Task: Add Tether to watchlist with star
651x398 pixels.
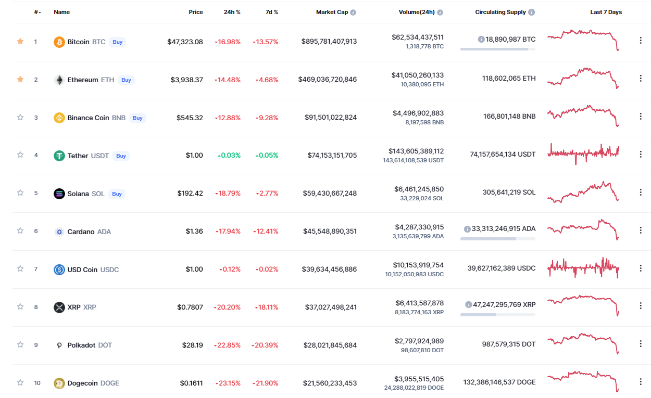Action: (20, 155)
